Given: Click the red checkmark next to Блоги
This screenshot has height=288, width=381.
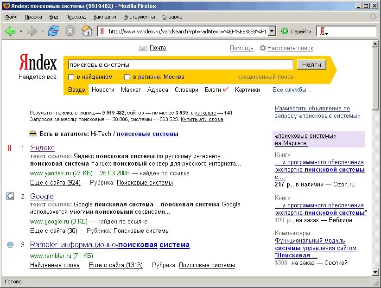Looking at the screenshot, I should coord(225,89).
